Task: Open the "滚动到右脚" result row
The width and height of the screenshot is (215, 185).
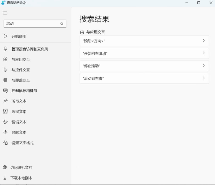Action: click(144, 78)
